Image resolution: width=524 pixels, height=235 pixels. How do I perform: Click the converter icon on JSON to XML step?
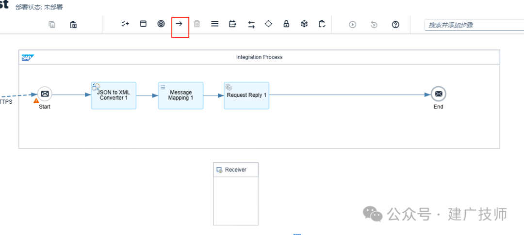[96, 87]
